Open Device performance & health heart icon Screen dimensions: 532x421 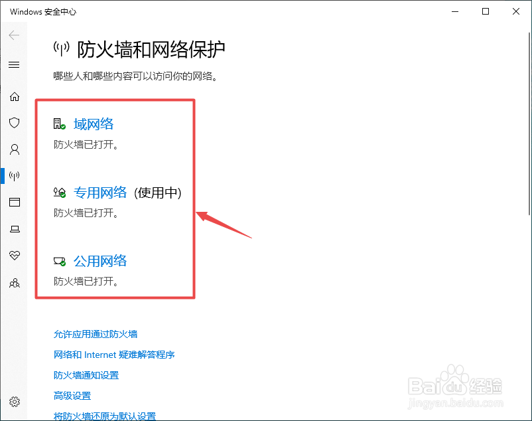(15, 255)
